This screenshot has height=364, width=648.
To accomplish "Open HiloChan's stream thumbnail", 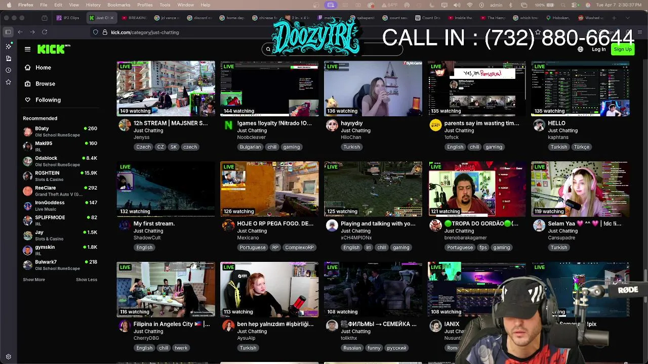I will (373, 88).
